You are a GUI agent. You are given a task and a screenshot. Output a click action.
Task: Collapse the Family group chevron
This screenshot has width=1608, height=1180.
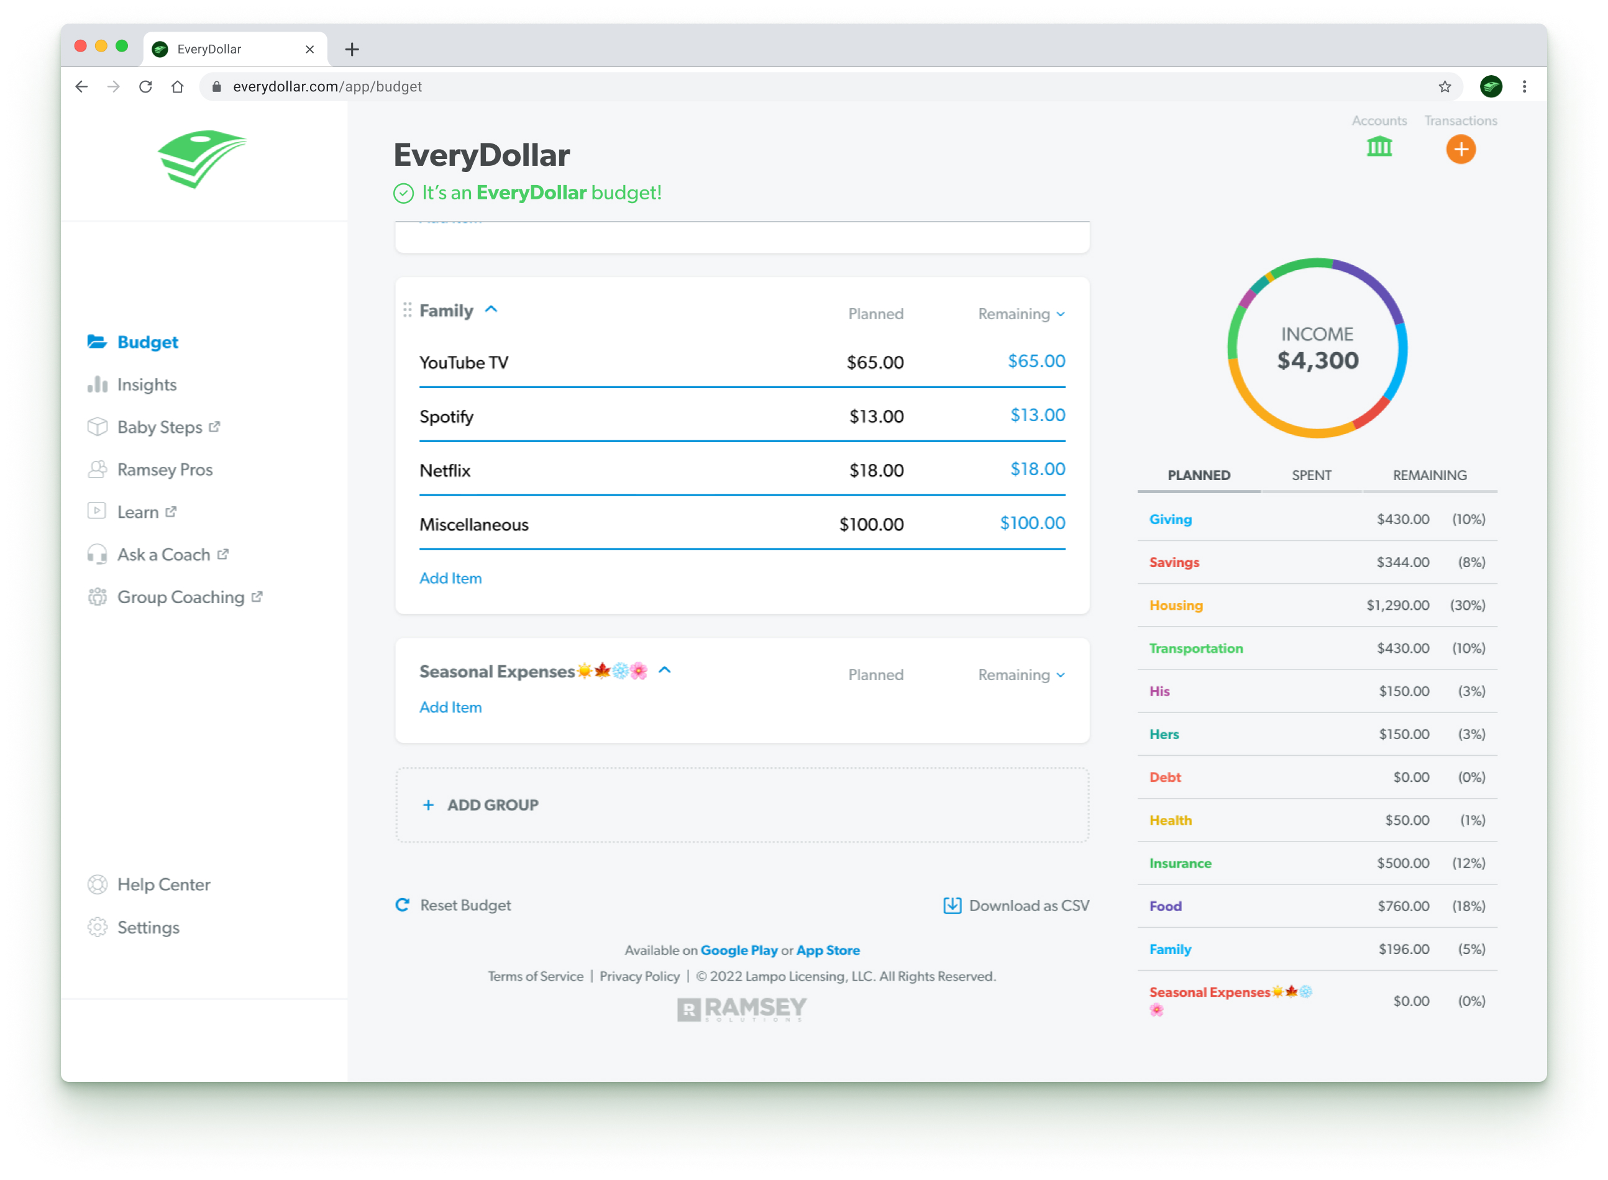[x=491, y=310]
